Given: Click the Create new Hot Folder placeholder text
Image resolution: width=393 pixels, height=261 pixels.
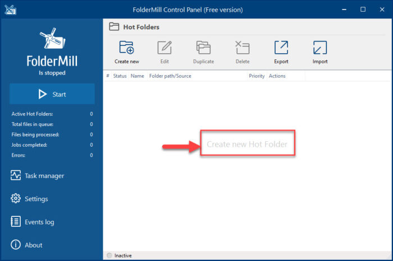Looking at the screenshot, I should (x=247, y=145).
